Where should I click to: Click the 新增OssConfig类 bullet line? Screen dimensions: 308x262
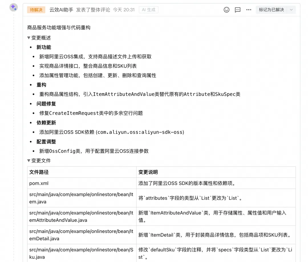point(94,151)
